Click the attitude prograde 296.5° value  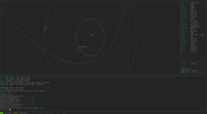click(x=195, y=26)
